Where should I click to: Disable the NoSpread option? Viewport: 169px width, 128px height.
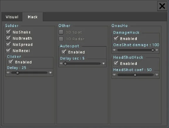coord(8,44)
